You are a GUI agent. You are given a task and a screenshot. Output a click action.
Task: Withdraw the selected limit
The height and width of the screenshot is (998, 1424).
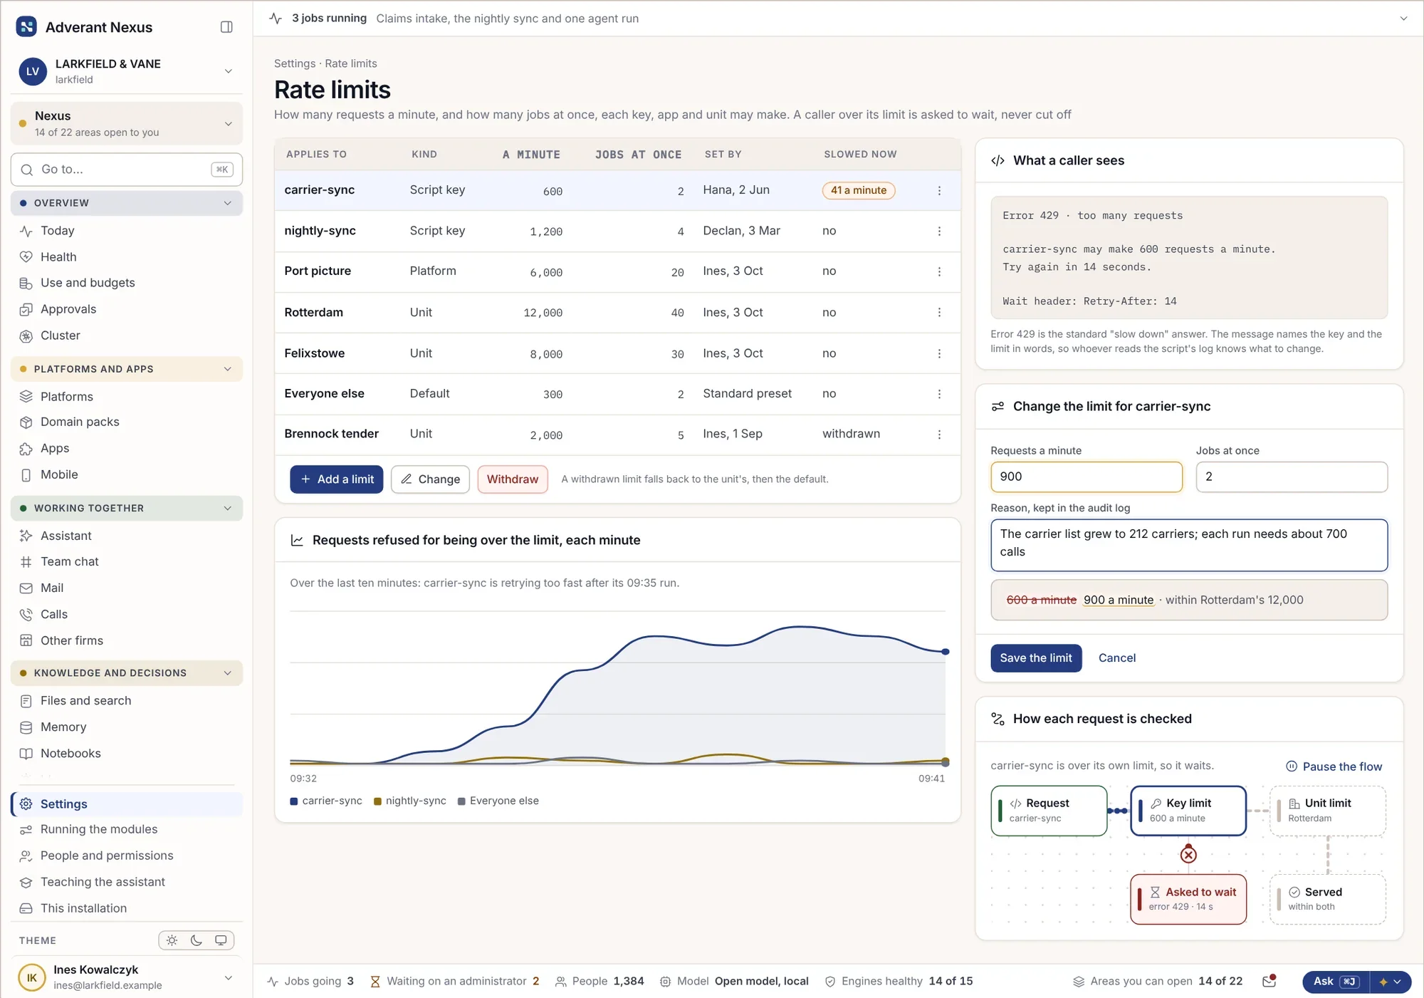(x=513, y=479)
